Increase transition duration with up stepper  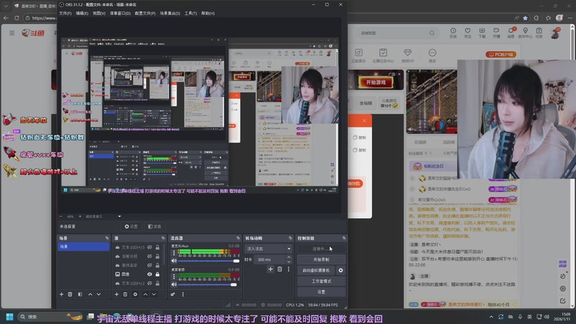tap(289, 258)
